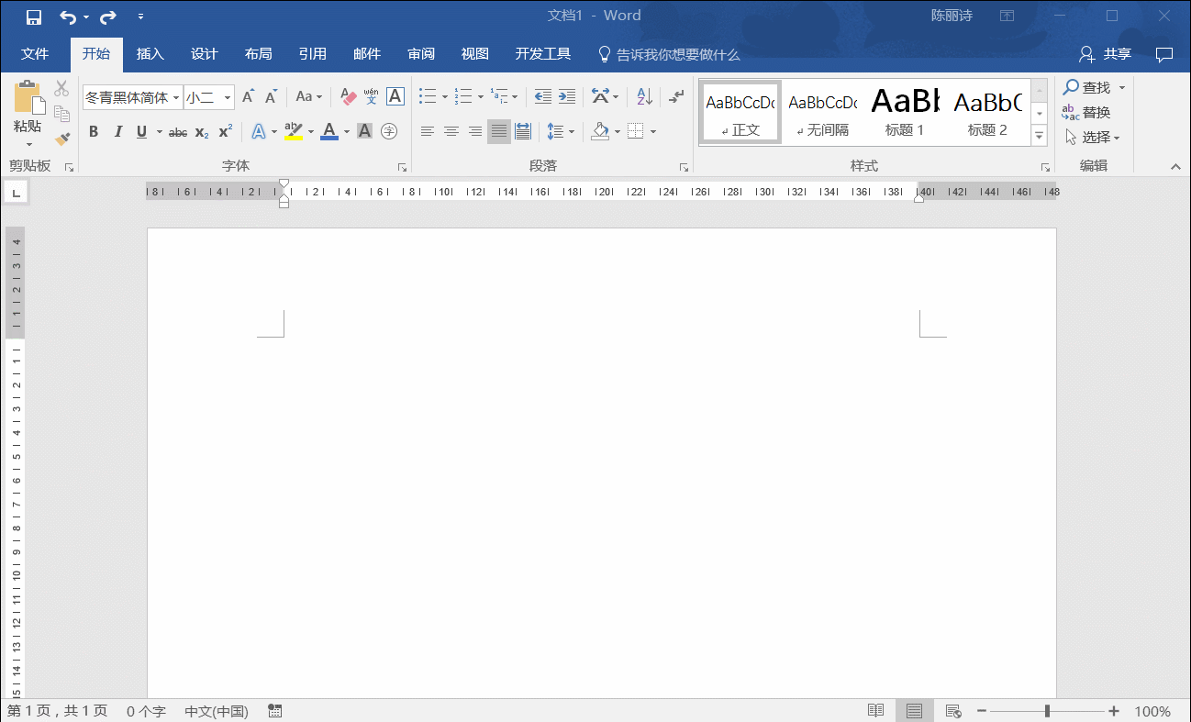Click the comments icon at top right
1191x722 pixels.
(1164, 54)
